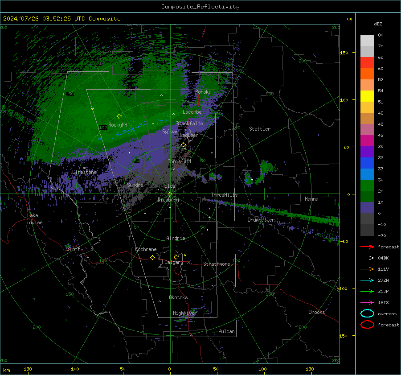This screenshot has height=375, width=401.
Task: Click the Hanna town label
Action: click(311, 199)
